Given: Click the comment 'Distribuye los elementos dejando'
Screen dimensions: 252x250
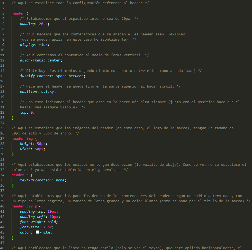Looking at the screenshot, I should click(x=111, y=71).
